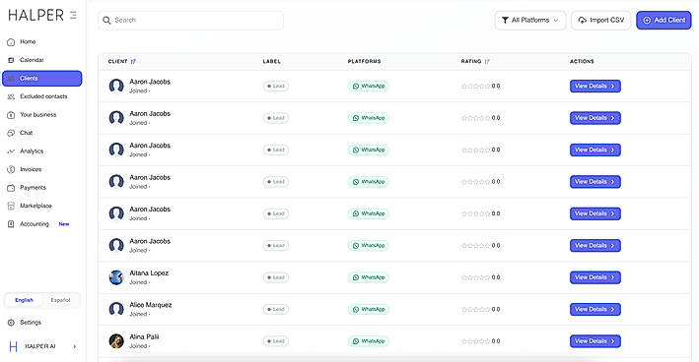View Details for Alice Marquez
This screenshot has height=362, width=699.
[x=595, y=310]
